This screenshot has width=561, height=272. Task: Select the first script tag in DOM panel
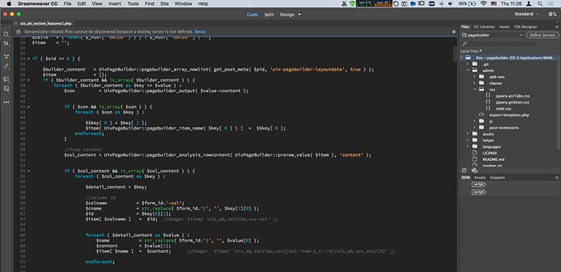point(479,184)
